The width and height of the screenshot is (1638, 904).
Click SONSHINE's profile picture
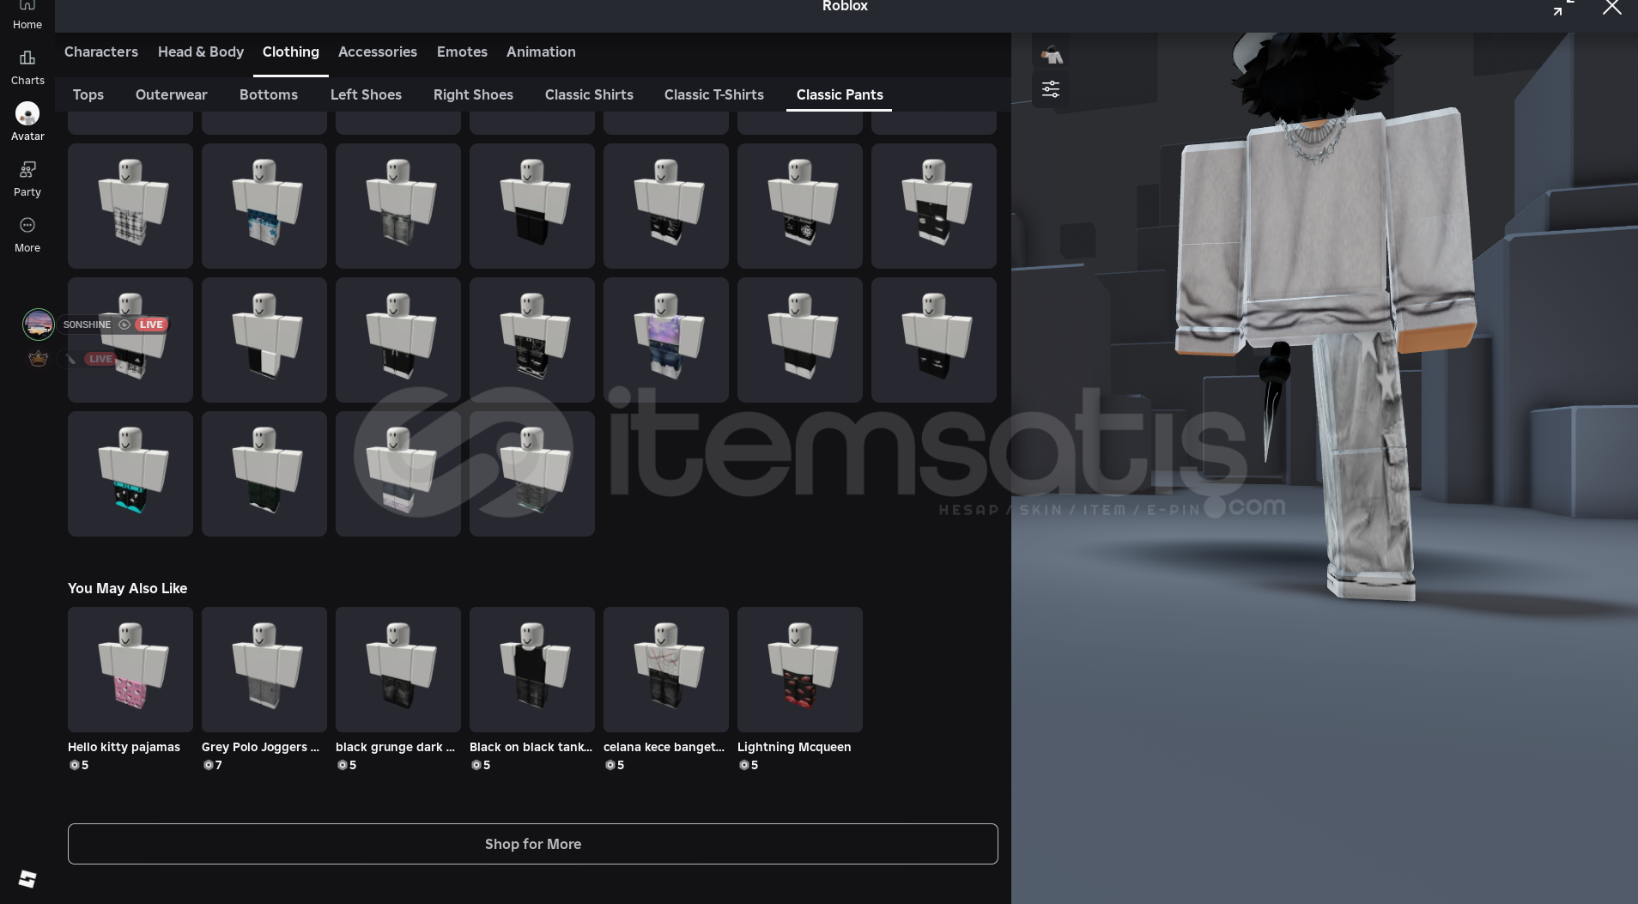click(x=38, y=325)
